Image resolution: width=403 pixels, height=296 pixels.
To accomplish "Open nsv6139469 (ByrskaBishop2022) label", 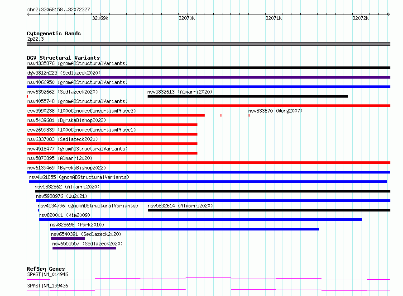I will (67, 168).
